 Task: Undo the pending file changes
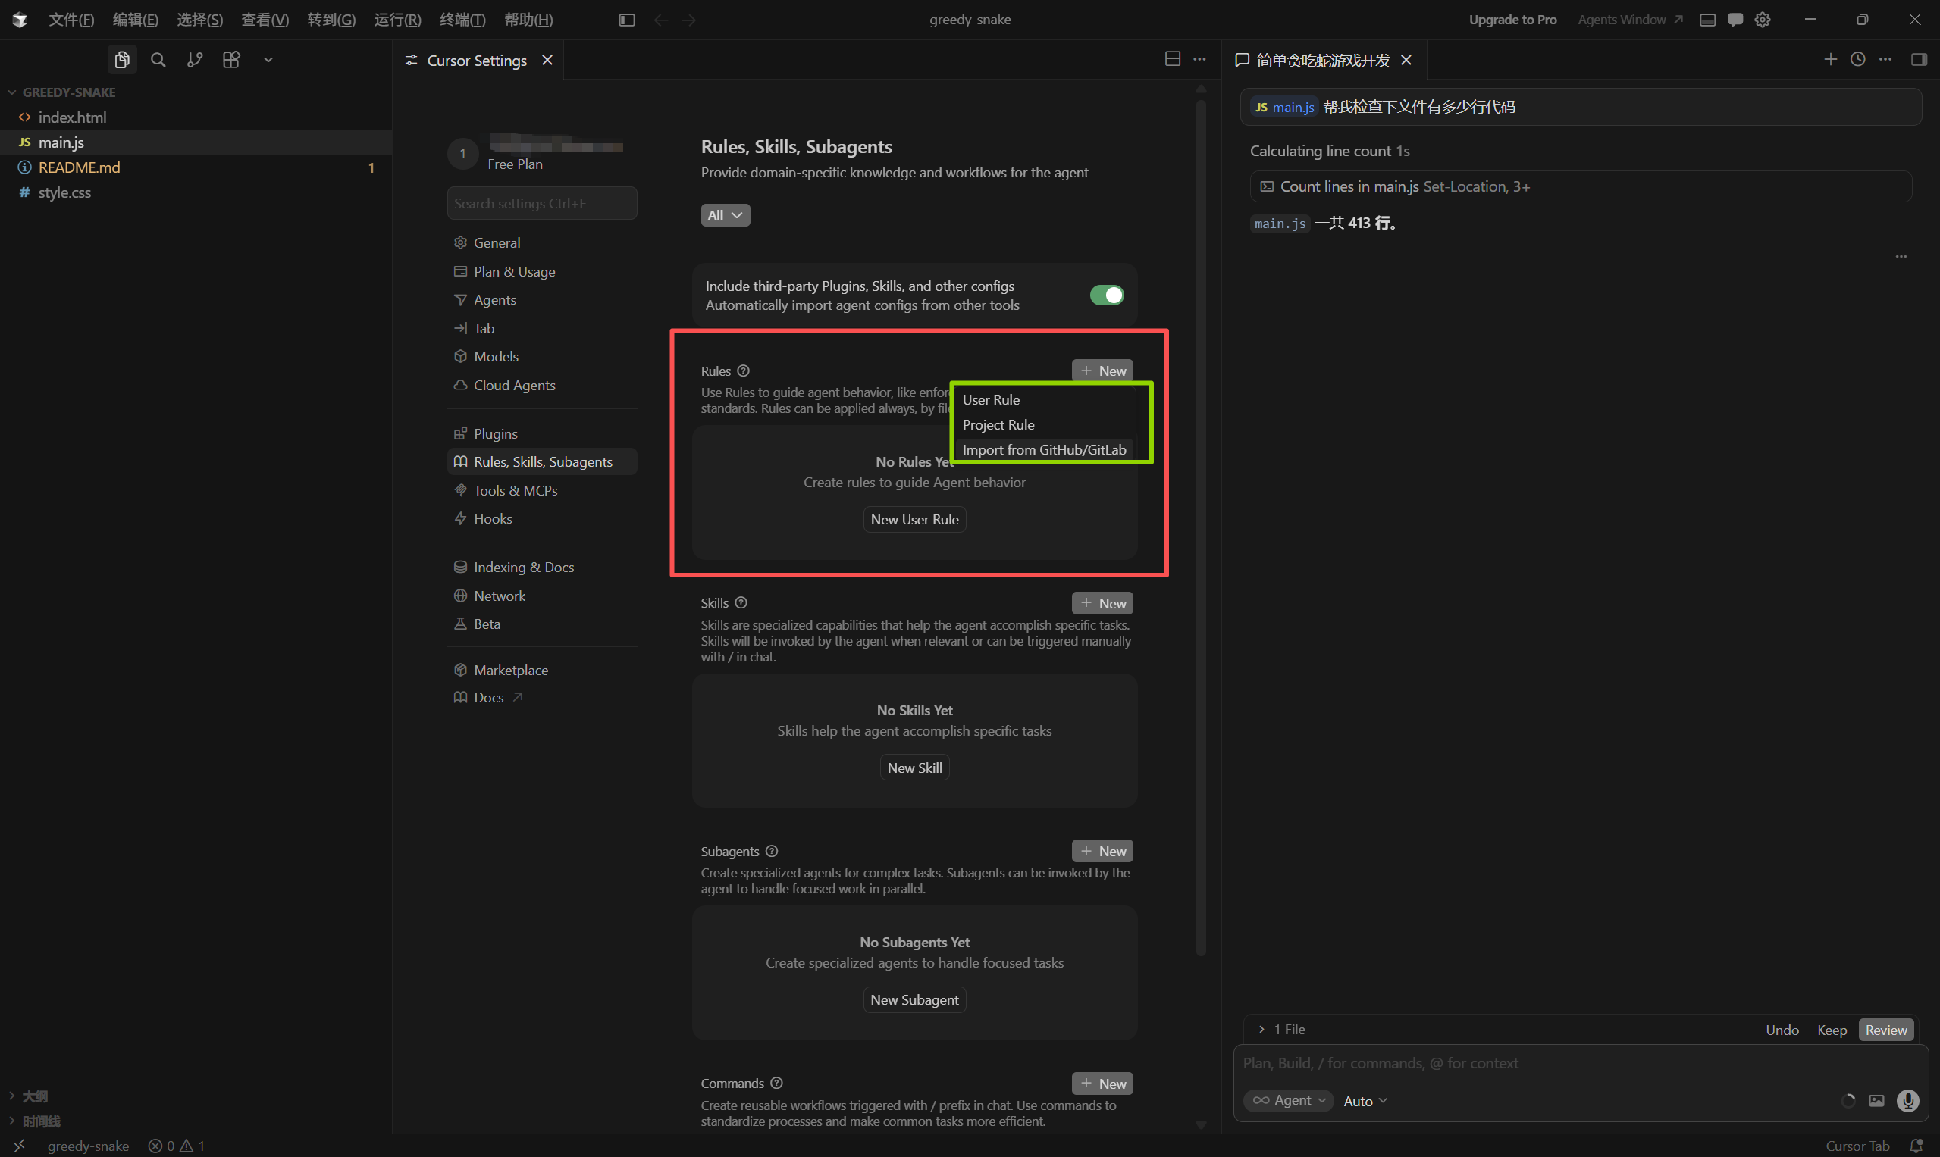(x=1782, y=1030)
